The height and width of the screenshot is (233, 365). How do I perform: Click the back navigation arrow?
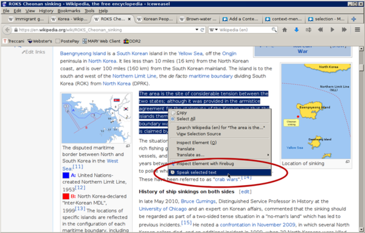(7, 30)
